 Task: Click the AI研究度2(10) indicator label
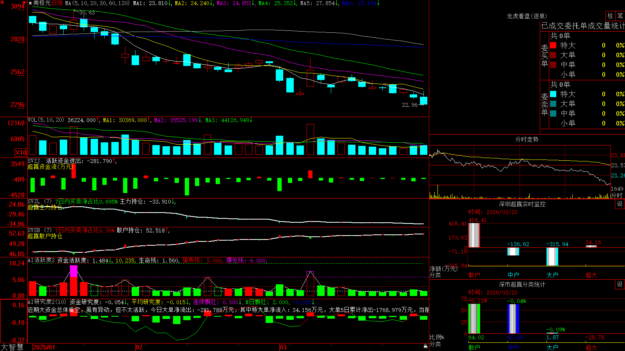pos(47,302)
